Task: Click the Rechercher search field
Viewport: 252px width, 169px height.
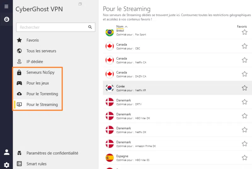Action: [x=52, y=27]
